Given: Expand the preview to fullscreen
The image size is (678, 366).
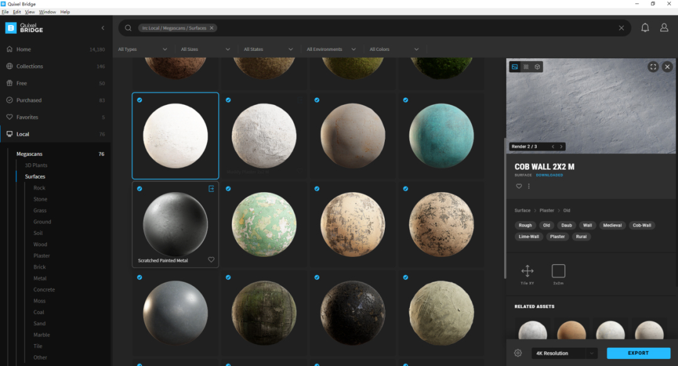Looking at the screenshot, I should [x=653, y=67].
